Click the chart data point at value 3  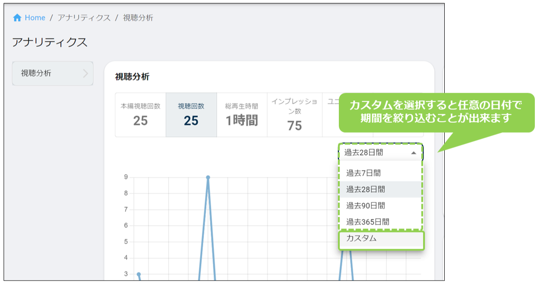pyautogui.click(x=139, y=274)
